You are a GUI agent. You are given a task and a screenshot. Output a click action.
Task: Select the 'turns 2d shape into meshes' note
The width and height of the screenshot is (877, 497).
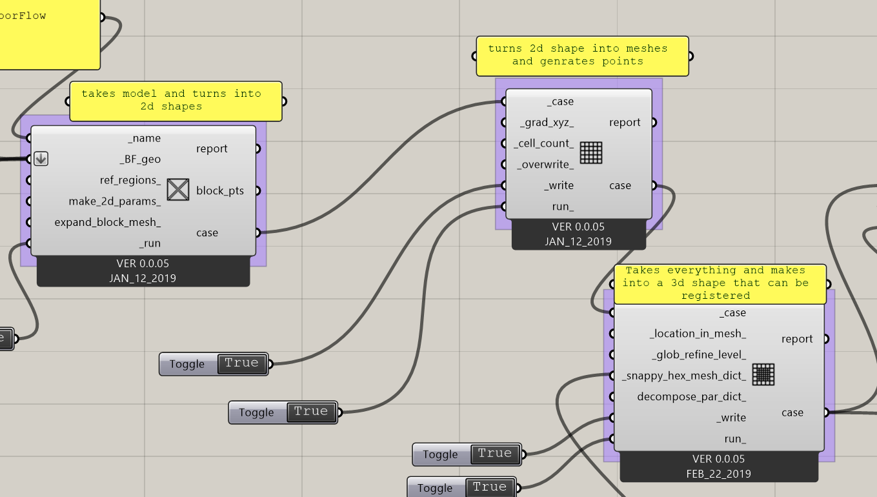click(582, 56)
